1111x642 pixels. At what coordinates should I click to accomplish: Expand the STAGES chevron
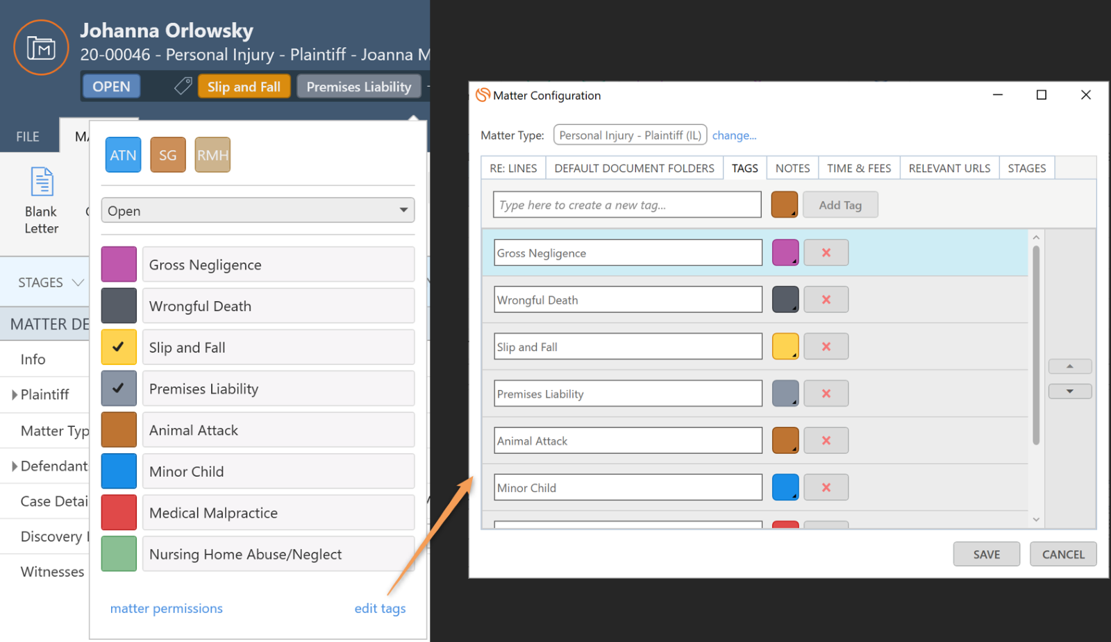click(x=78, y=282)
